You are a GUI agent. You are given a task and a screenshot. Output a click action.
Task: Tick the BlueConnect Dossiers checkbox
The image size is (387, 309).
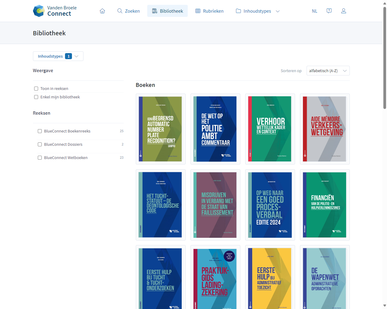(x=40, y=144)
